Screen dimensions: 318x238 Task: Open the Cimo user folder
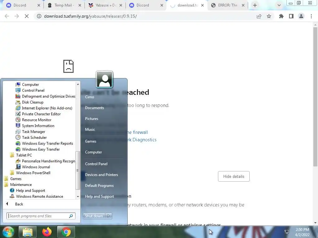[x=89, y=97]
